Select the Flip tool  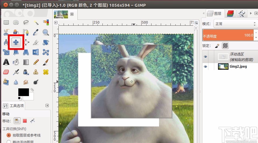(x=36, y=52)
